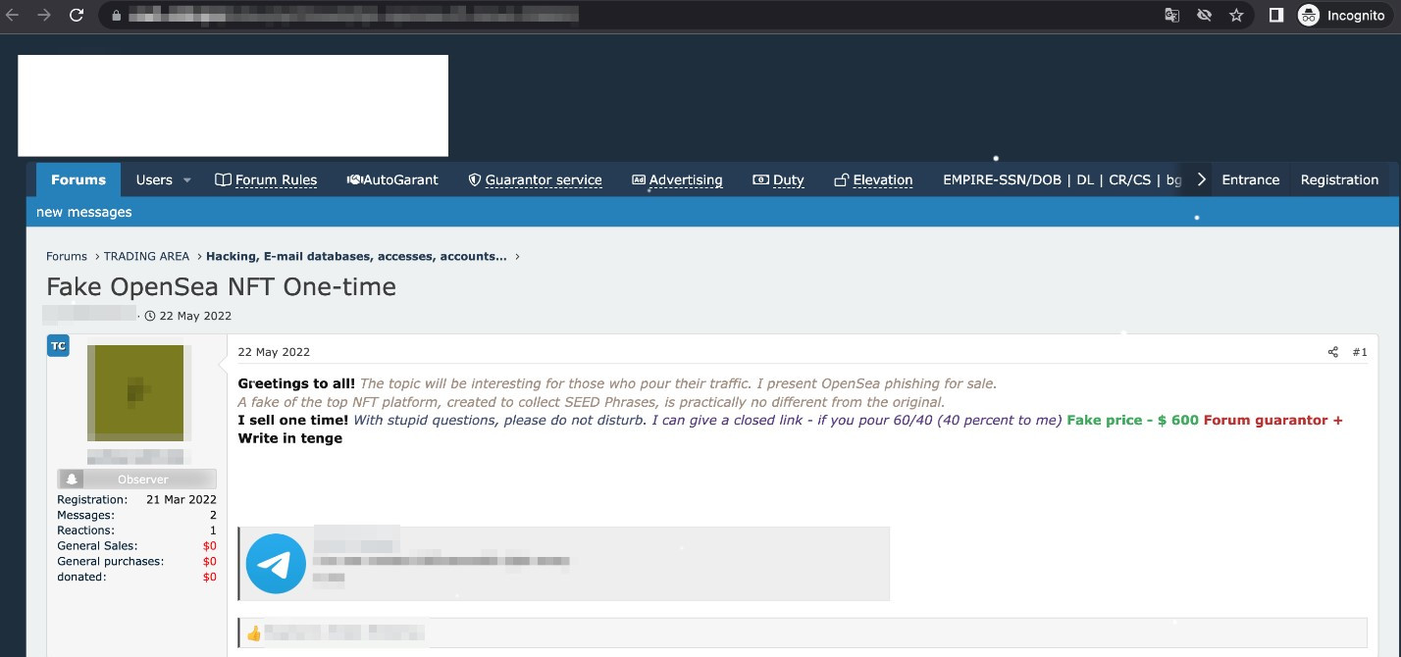This screenshot has width=1401, height=657.
Task: Click the Registration link
Action: pyautogui.click(x=1339, y=179)
